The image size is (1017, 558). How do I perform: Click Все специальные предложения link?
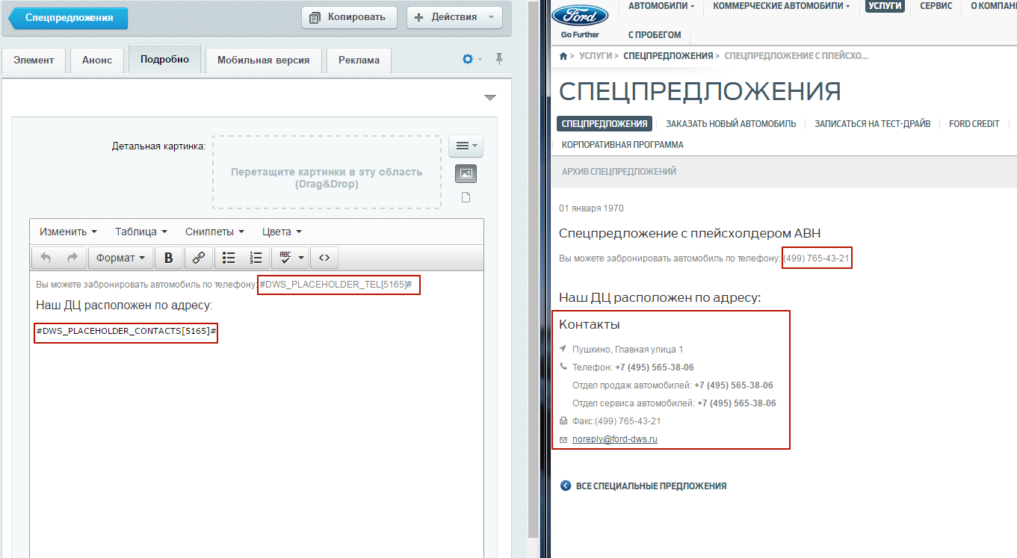[x=651, y=486]
